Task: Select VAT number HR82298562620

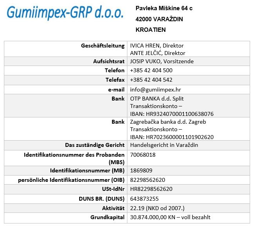Action: click(151, 189)
